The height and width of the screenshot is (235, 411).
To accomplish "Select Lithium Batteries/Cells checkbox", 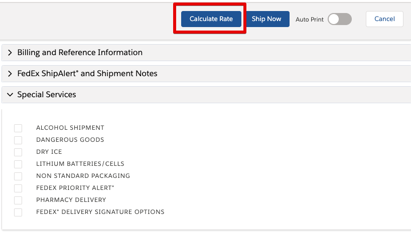I will pos(18,164).
